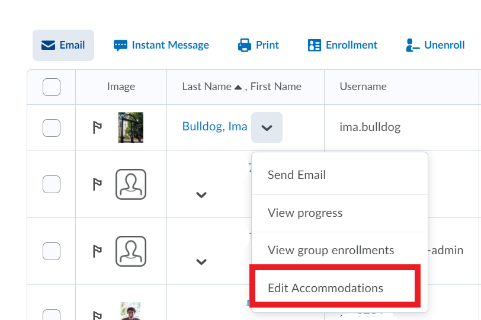This screenshot has width=481, height=320.
Task: Select Edit Accommodations menu item
Action: 325,288
